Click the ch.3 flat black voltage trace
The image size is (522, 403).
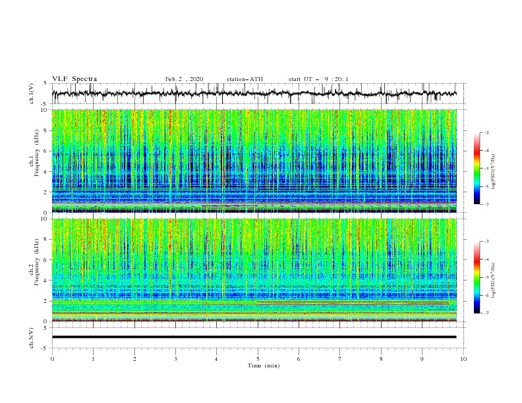click(254, 337)
